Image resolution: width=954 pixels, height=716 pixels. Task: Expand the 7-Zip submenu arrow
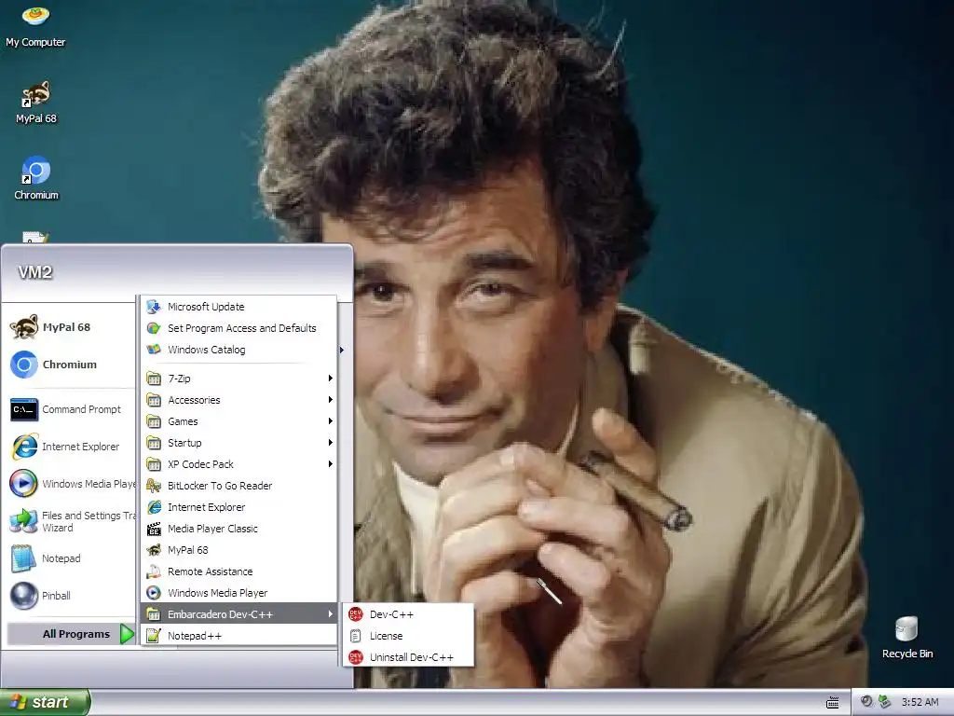pos(331,379)
